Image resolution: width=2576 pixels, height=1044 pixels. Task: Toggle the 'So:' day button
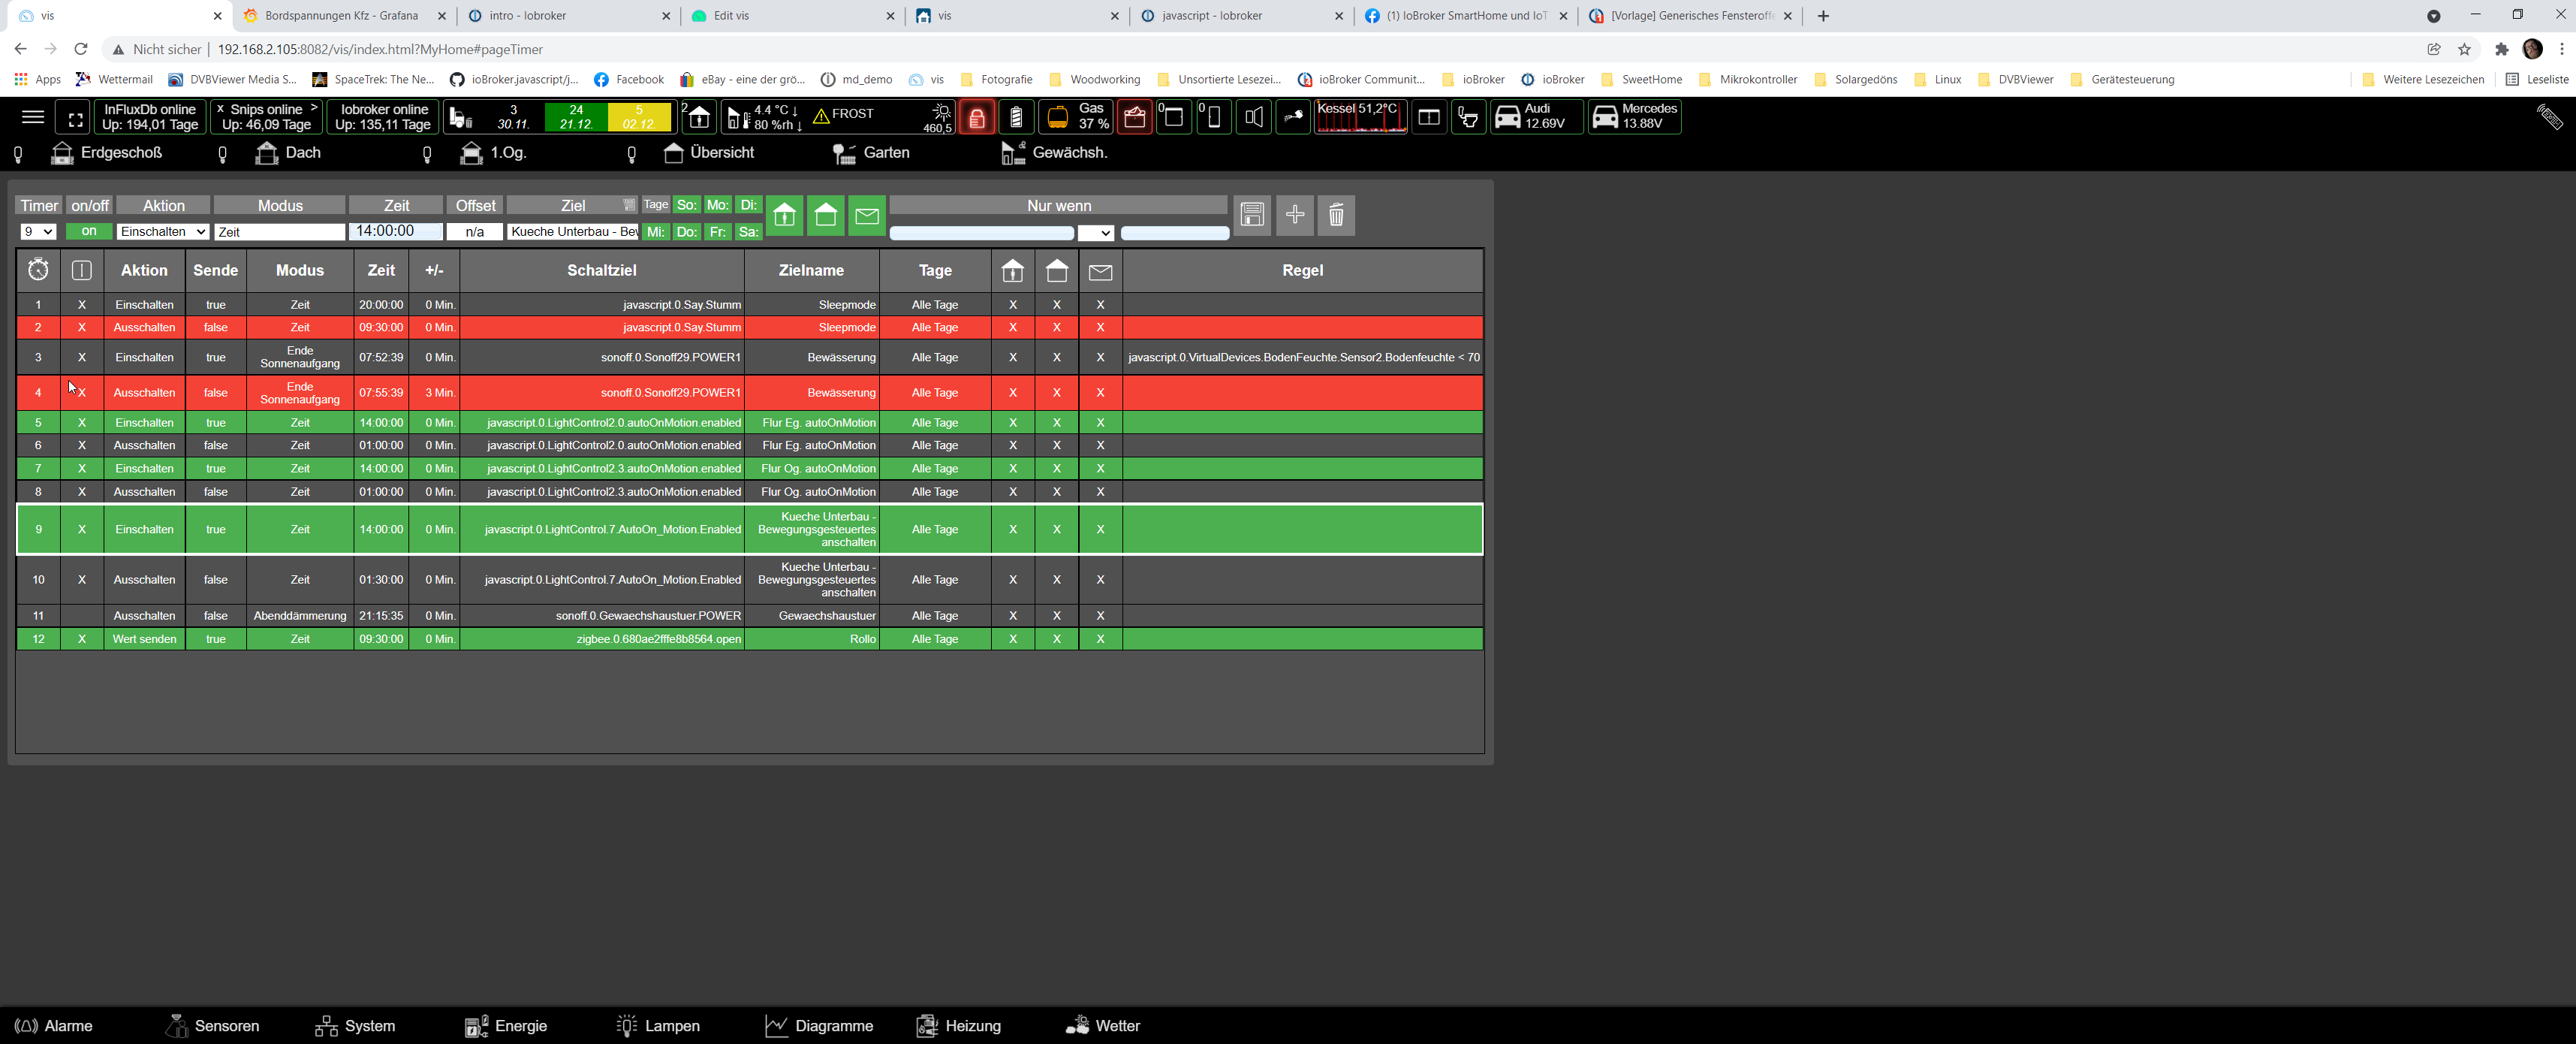pos(686,205)
